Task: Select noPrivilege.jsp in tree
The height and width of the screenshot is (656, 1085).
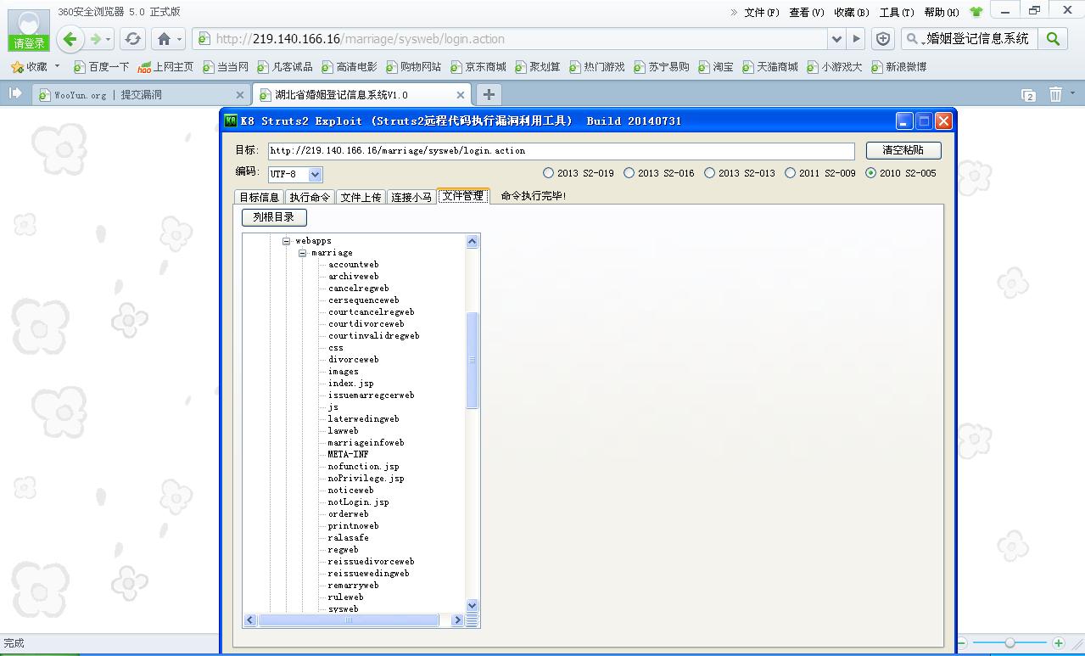Action: coord(366,479)
